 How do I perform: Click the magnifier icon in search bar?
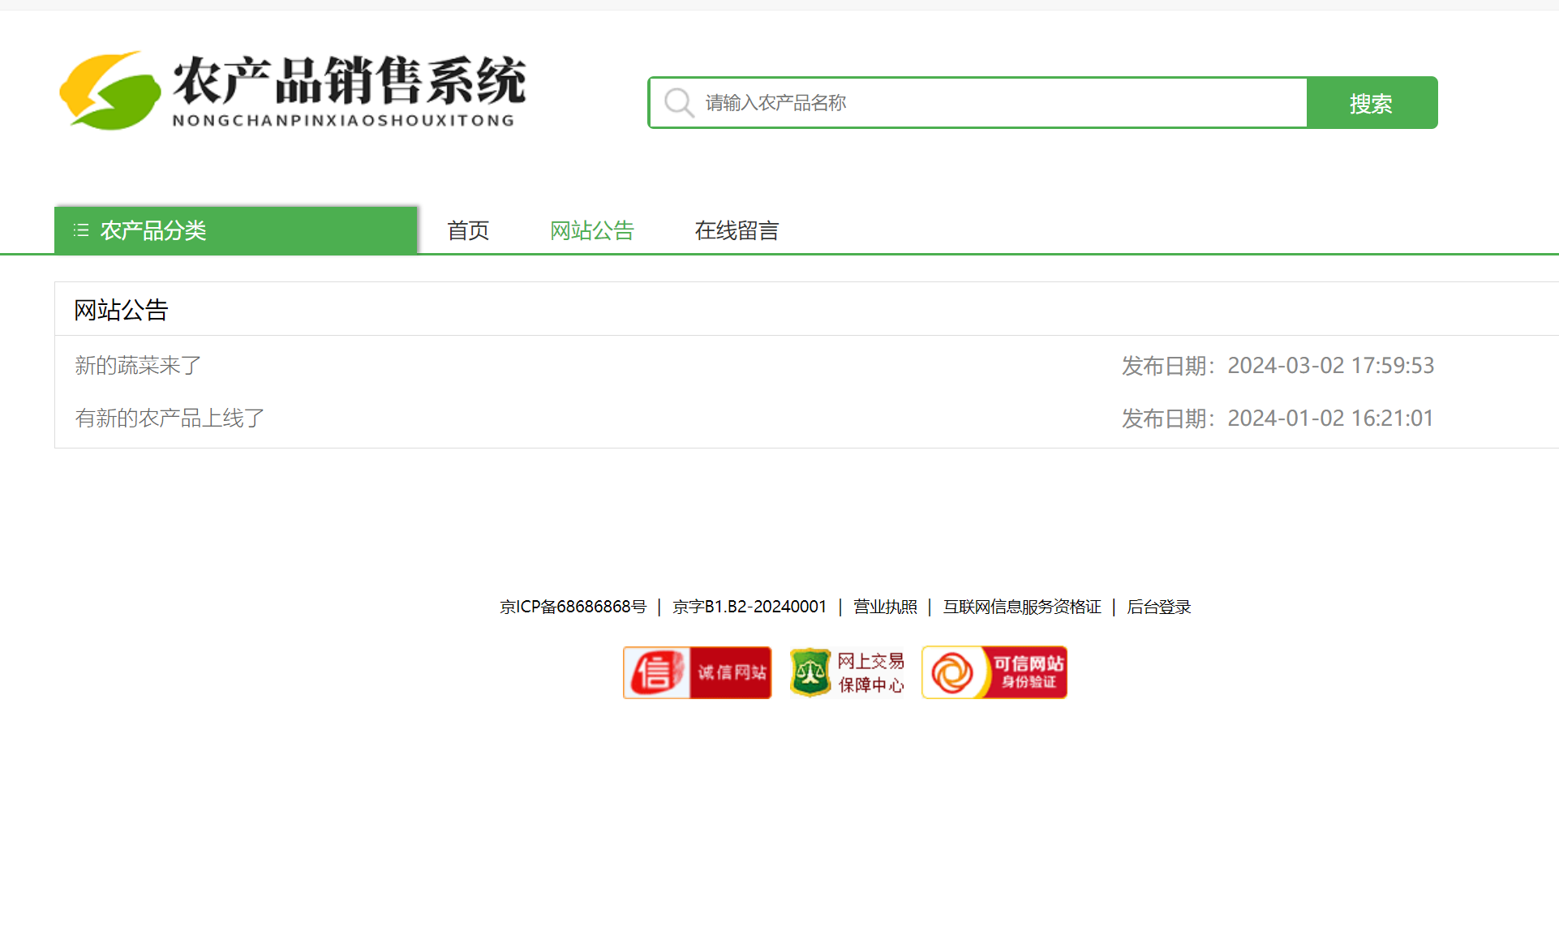[x=678, y=102]
